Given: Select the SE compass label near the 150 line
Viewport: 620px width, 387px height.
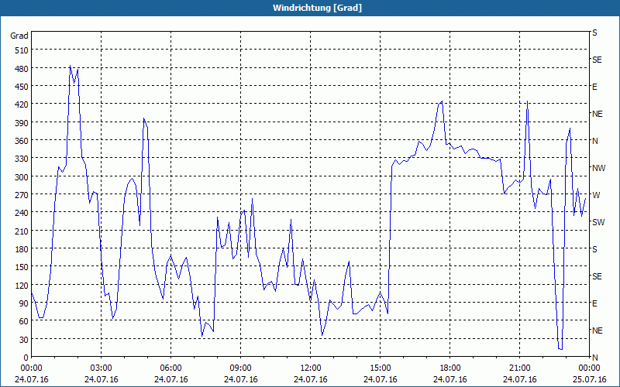Looking at the screenshot, I should point(597,276).
